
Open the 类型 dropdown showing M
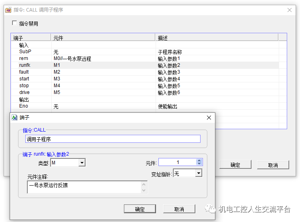click(82, 163)
